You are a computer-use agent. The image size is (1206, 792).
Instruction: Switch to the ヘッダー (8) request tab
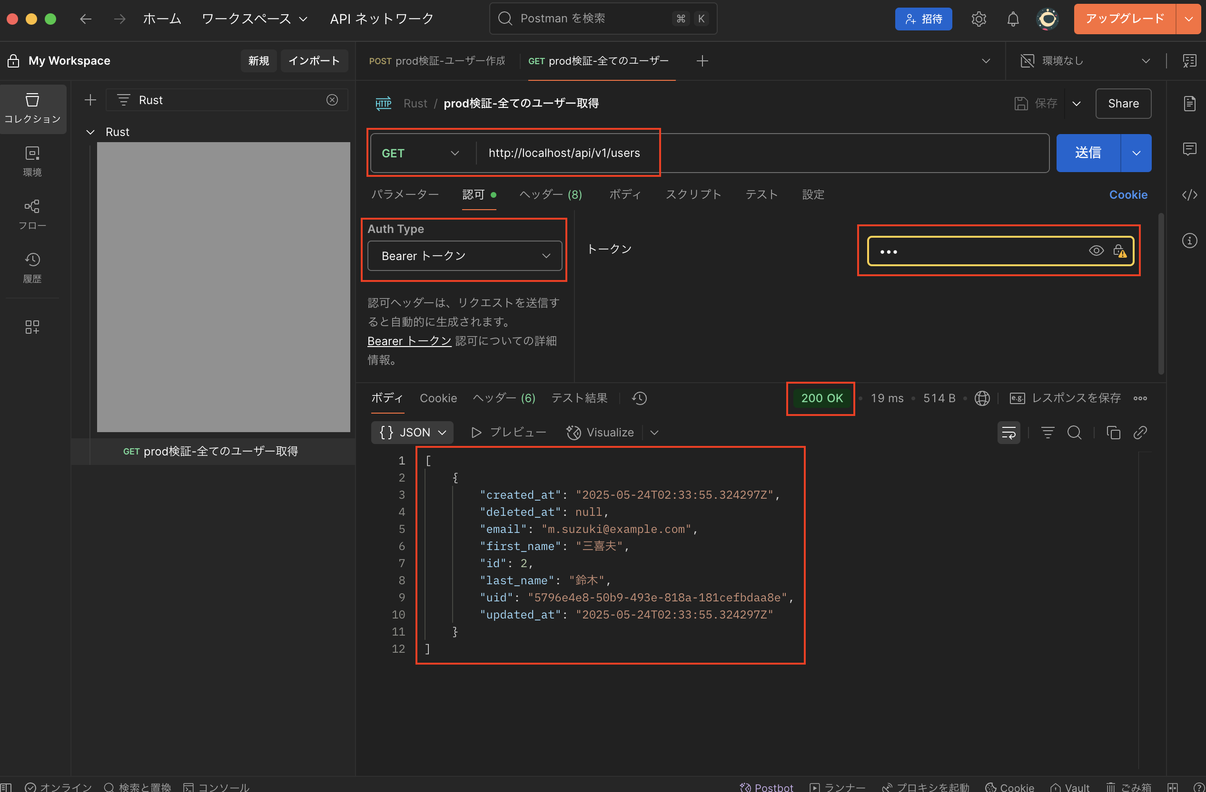point(551,194)
